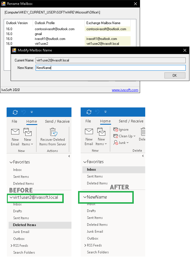This screenshot has height=262, width=190.
Task: Open Send / Receive tab in BEFORE Outlook
Action: click(x=57, y=121)
